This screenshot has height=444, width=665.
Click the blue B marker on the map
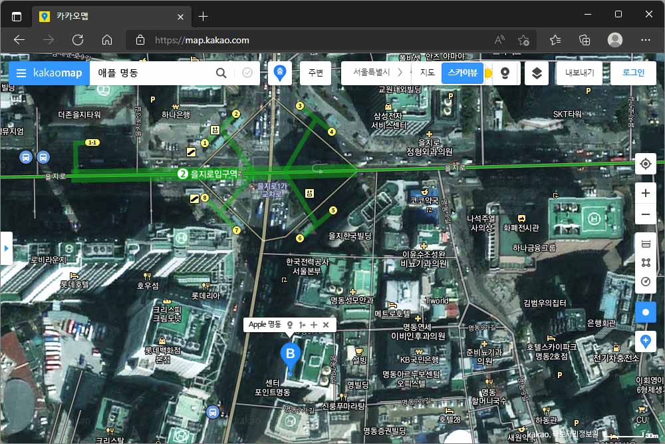click(291, 356)
